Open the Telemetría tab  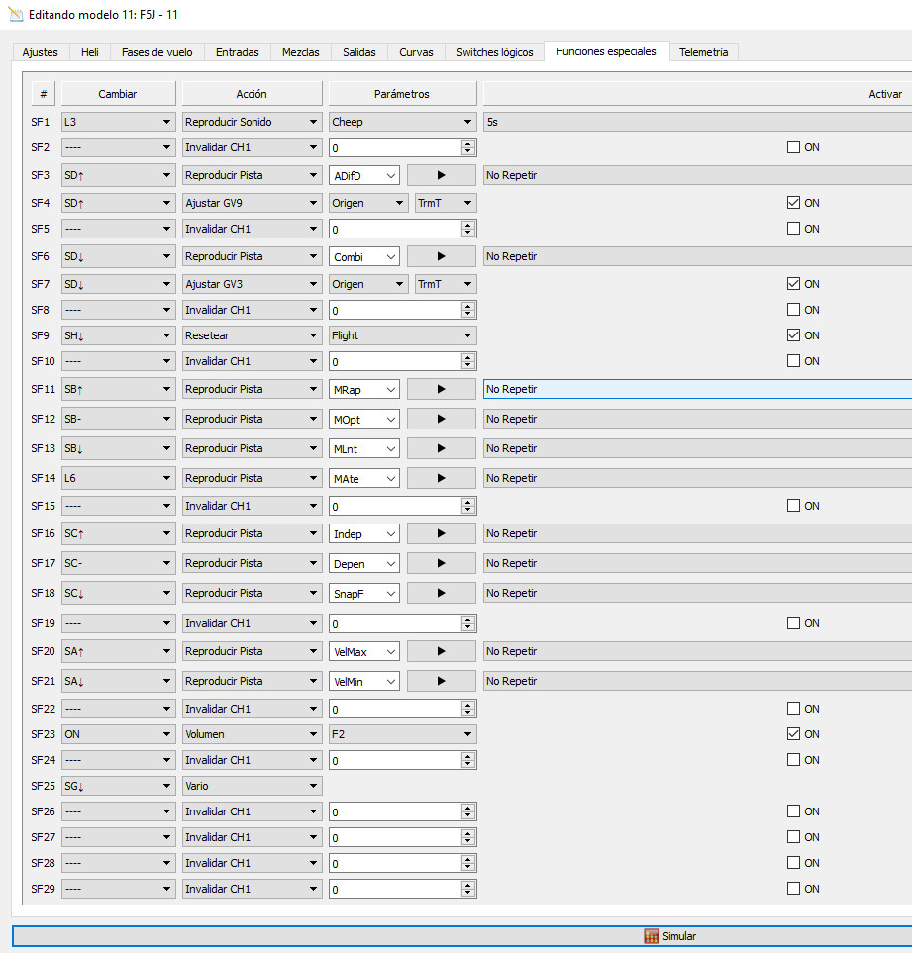tap(703, 52)
